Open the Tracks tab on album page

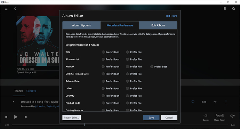tap(19, 91)
